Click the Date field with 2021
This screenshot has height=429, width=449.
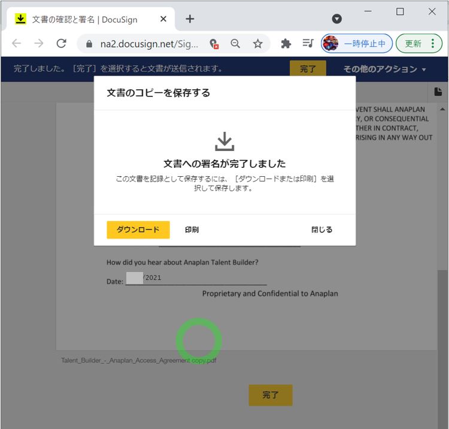point(196,278)
